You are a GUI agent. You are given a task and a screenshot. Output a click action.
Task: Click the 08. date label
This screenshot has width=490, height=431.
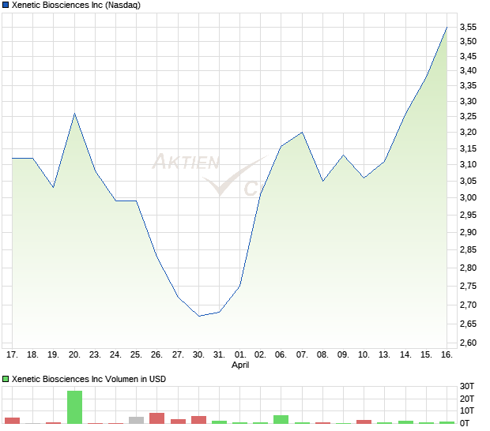[x=322, y=355]
